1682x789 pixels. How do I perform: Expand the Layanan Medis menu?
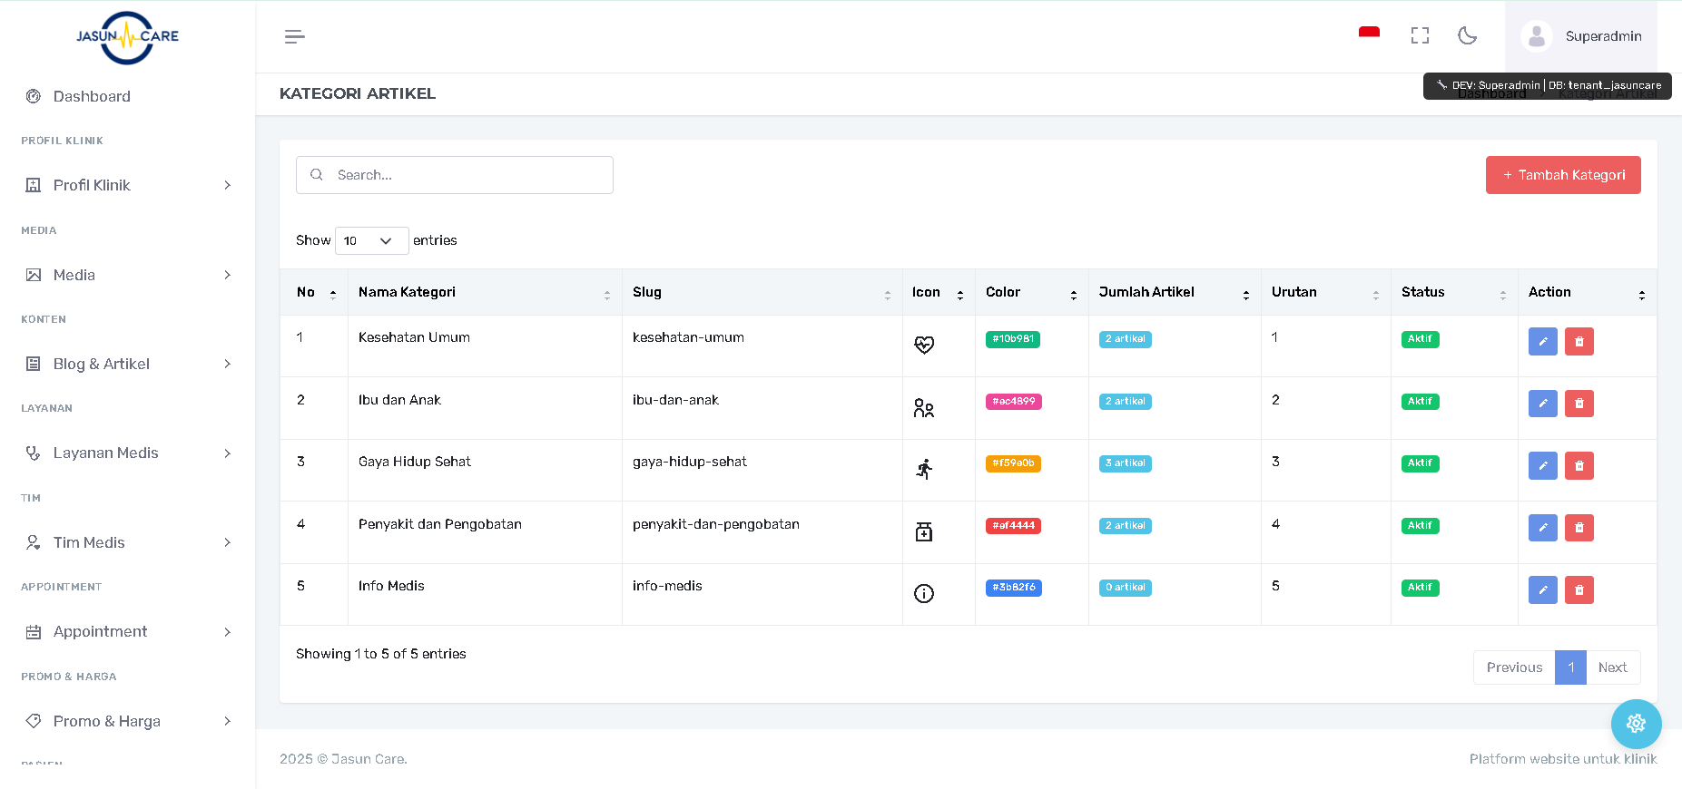tap(127, 453)
